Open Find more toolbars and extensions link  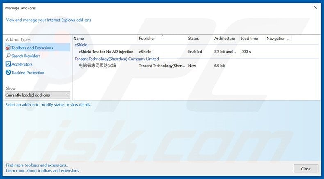point(37,165)
